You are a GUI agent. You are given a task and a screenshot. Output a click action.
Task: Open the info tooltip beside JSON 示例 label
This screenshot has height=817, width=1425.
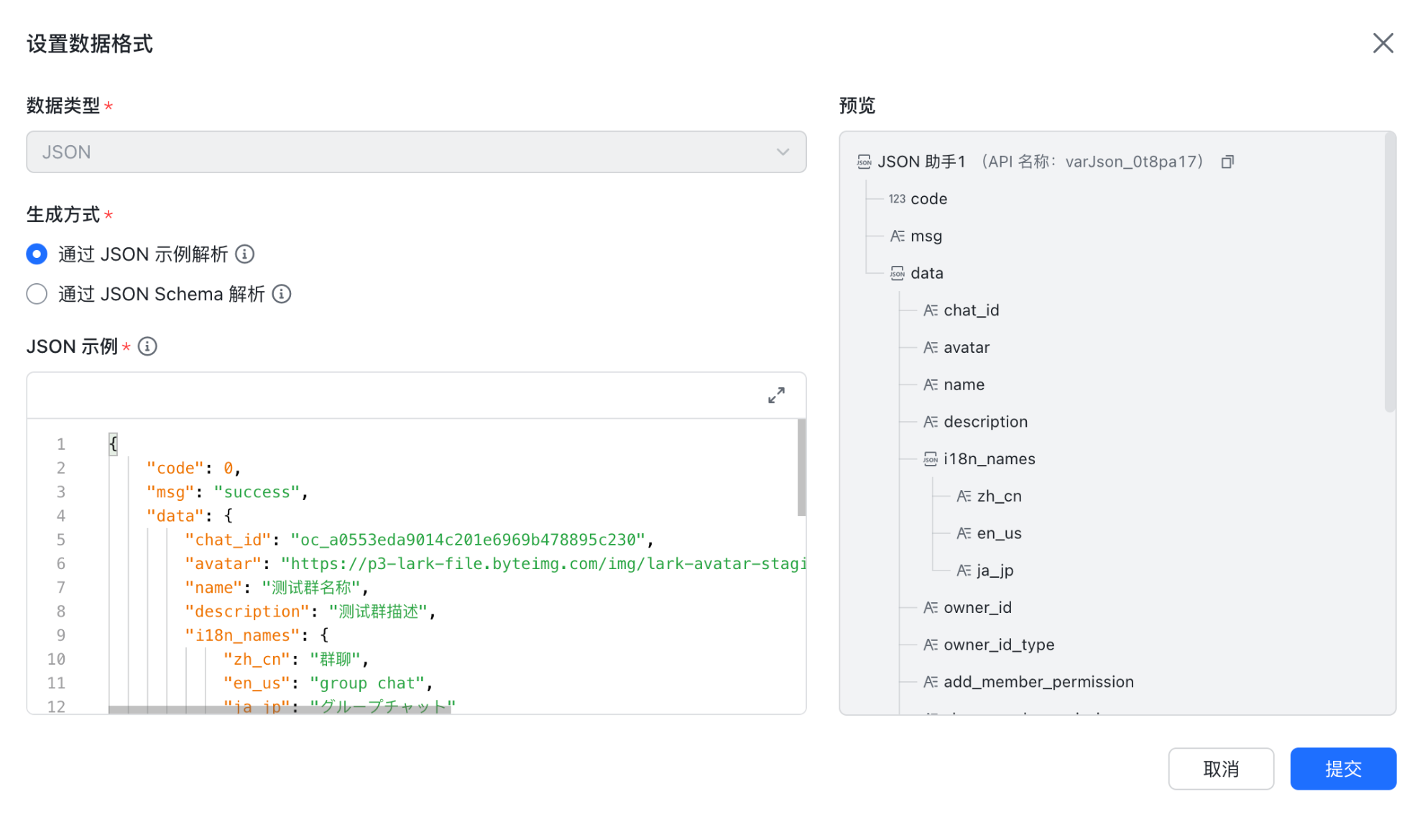147,346
